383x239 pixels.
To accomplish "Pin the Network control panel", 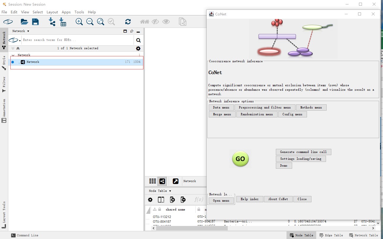I will [132, 31].
